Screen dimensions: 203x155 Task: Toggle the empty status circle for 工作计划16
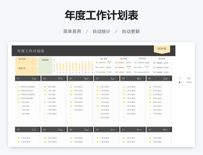71,98
